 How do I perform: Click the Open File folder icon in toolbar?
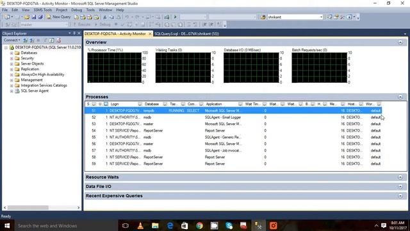[x=27, y=17]
